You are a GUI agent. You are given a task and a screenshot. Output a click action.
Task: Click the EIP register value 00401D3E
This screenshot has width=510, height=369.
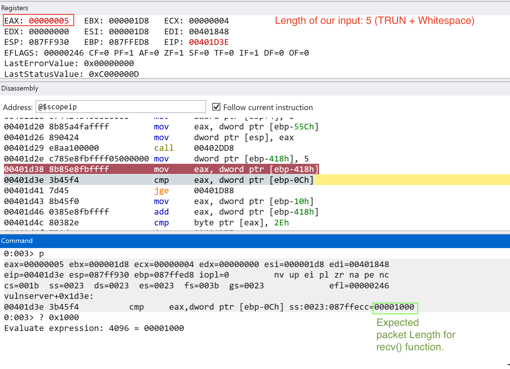(x=210, y=42)
